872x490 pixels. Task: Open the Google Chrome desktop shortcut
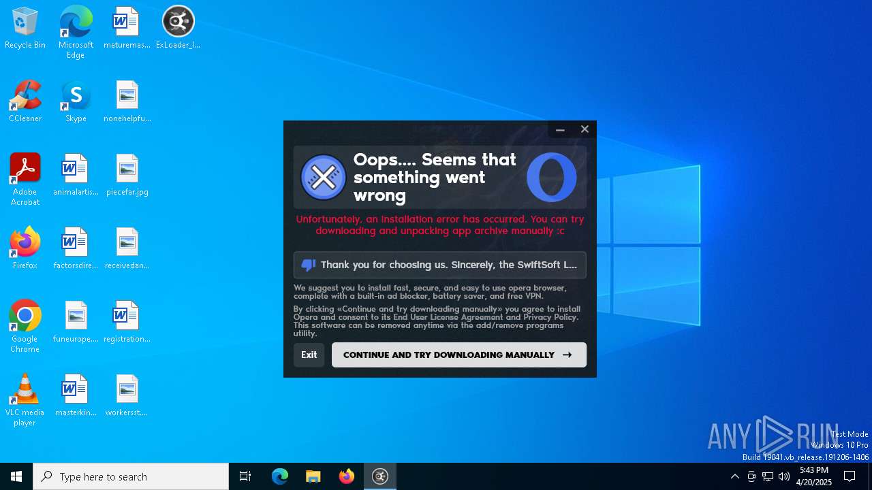pos(25,327)
